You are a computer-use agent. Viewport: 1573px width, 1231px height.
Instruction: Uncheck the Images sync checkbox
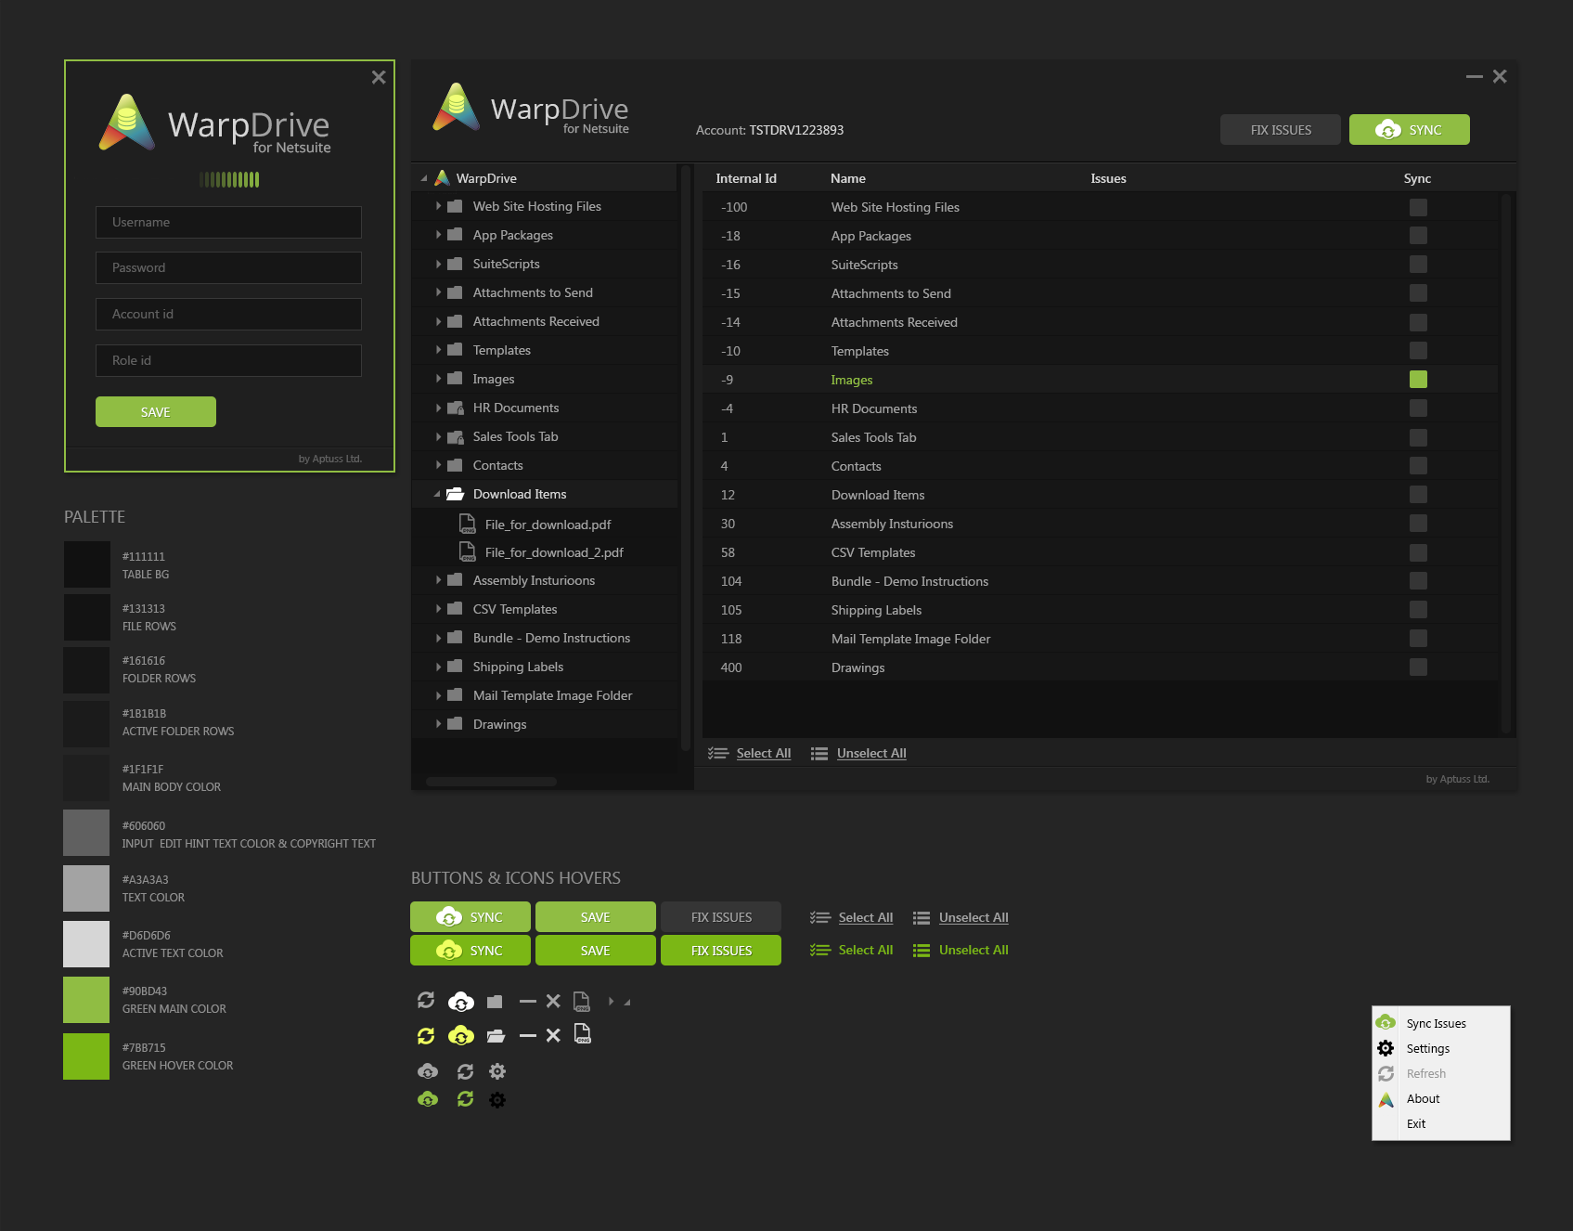point(1418,380)
